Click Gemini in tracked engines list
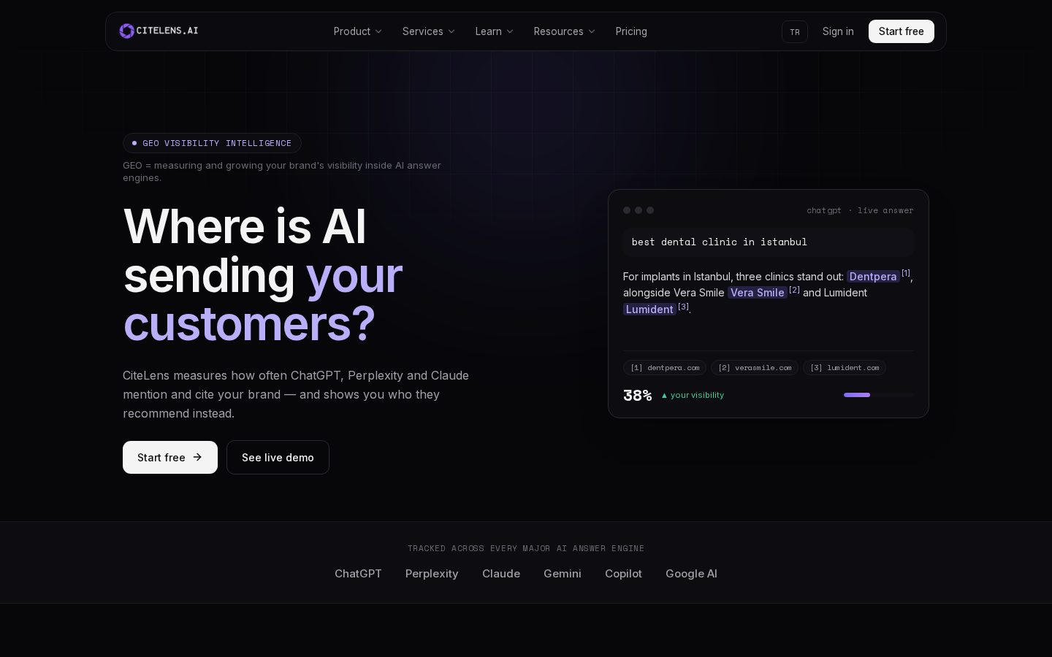Image resolution: width=1052 pixels, height=657 pixels. click(x=563, y=574)
